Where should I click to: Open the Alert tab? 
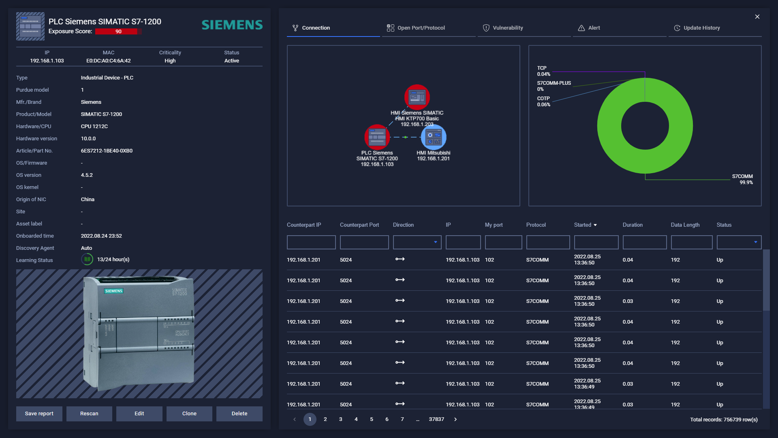[x=620, y=28]
